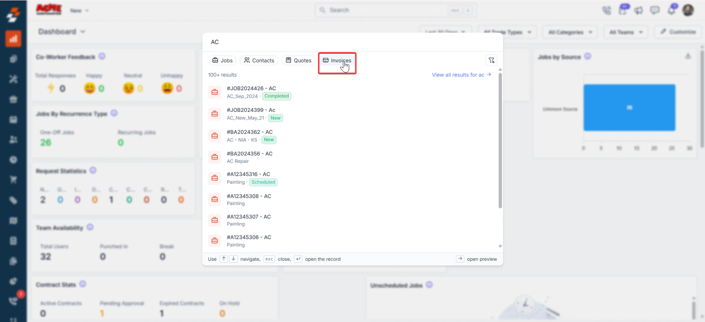This screenshot has width=705, height=322.
Task: Click View all results for ac link
Action: point(462,75)
